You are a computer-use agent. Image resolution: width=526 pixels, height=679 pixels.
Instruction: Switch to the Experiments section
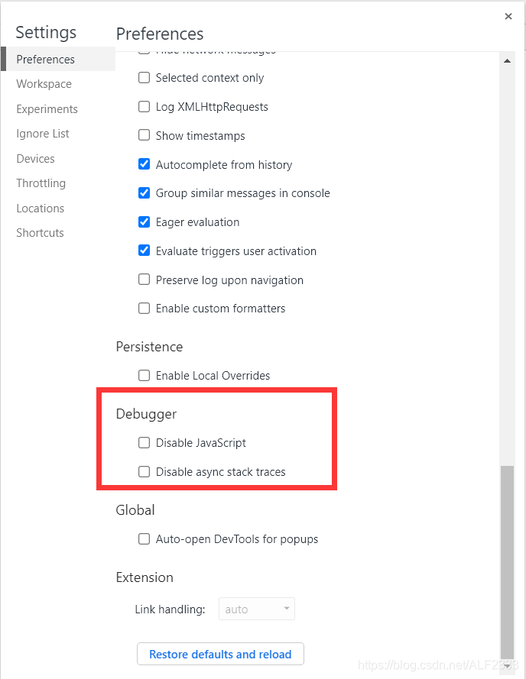click(x=47, y=108)
